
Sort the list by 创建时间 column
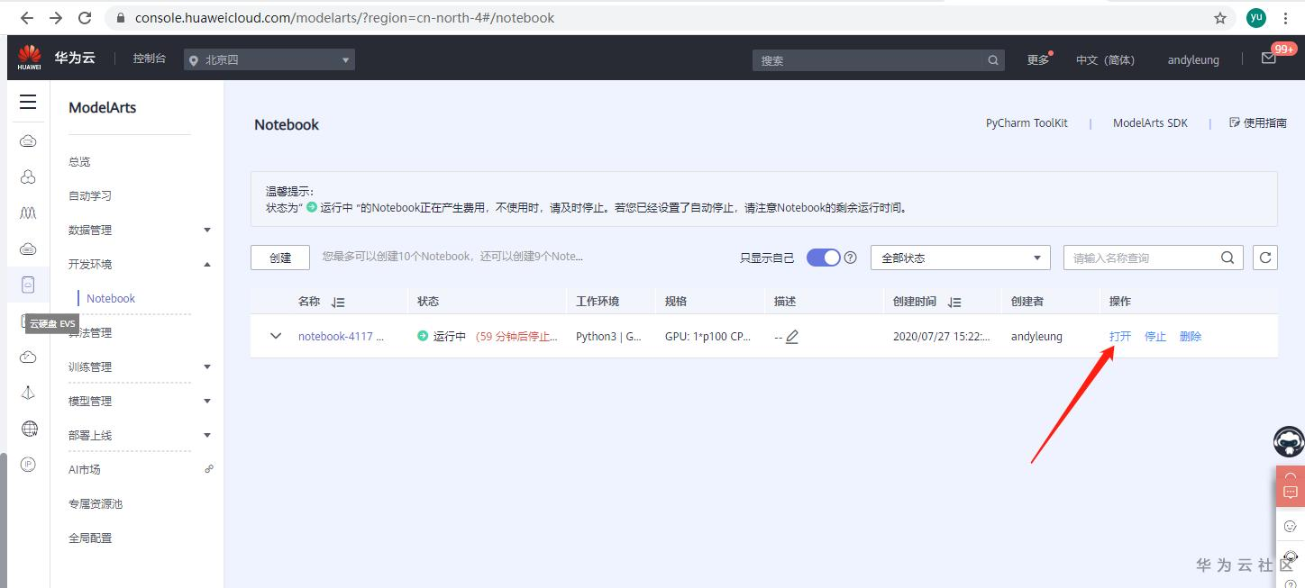point(954,303)
